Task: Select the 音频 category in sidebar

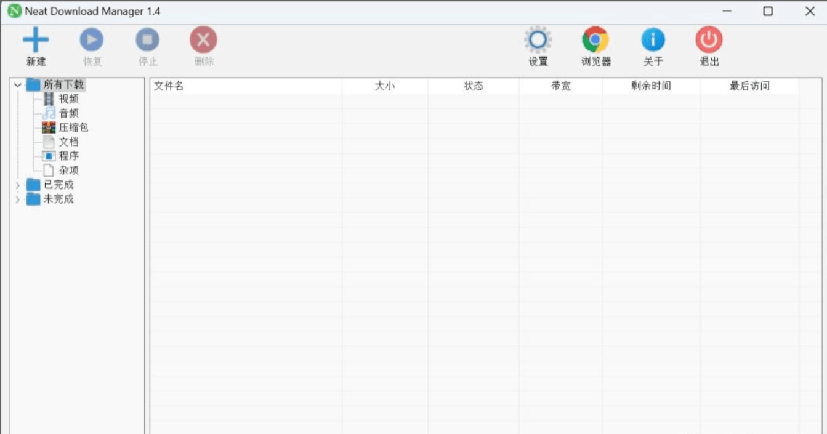Action: 70,113
